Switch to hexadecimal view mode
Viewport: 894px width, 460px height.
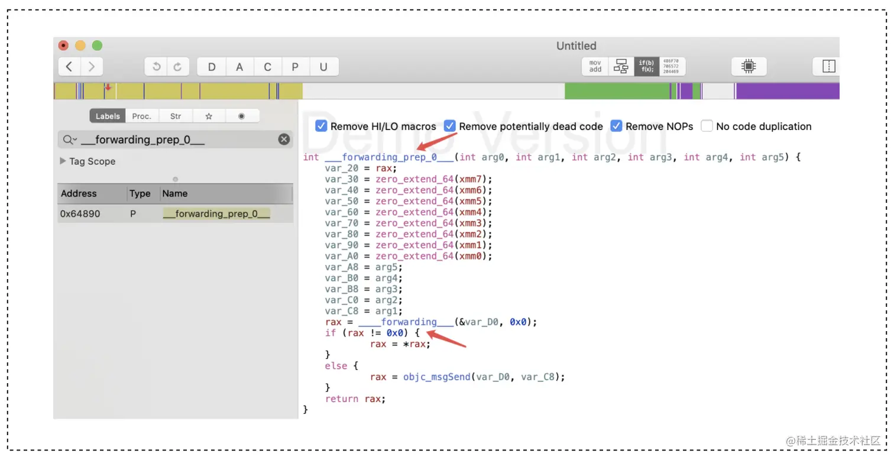pyautogui.click(x=672, y=66)
